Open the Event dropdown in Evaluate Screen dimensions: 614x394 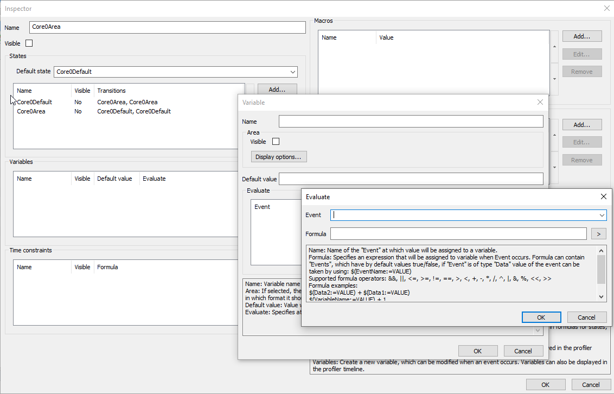pos(602,215)
